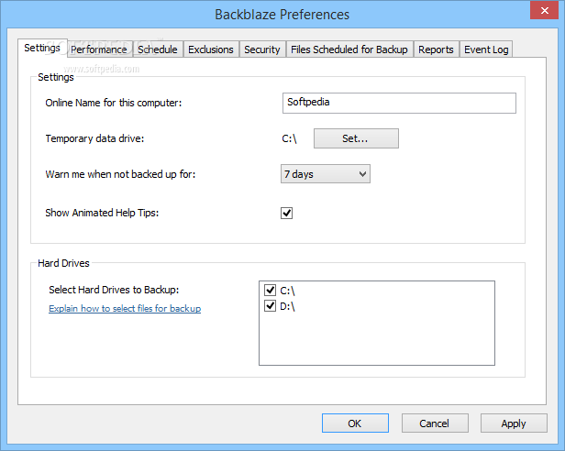The height and width of the screenshot is (451, 565).
Task: Click empty area of hard drives list
Action: click(x=377, y=338)
